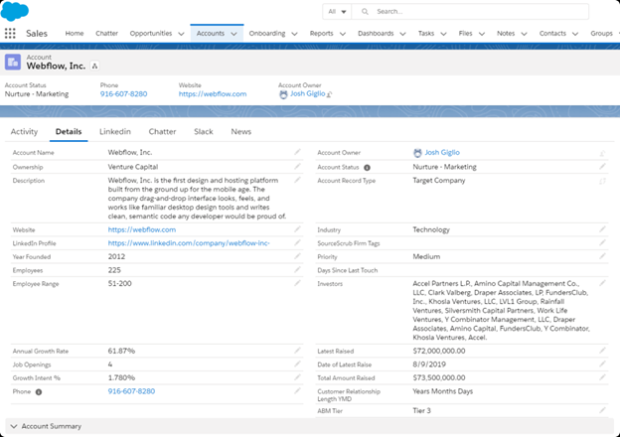Click the search magnifier icon
The image size is (620, 437).
(365, 12)
